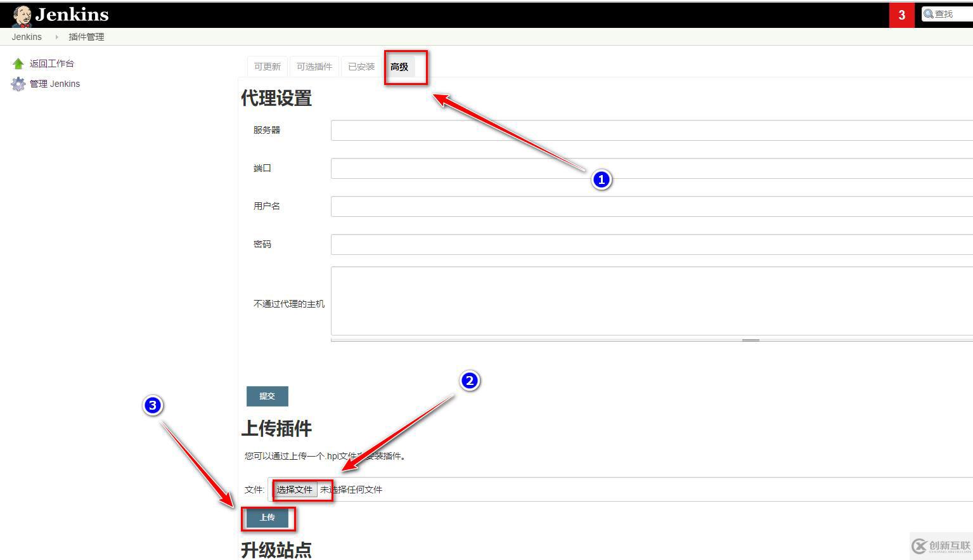
Task: Click into the 用户名 input field
Action: click(652, 206)
